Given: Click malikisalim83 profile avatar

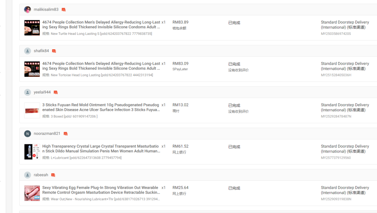Looking at the screenshot, I should click(x=27, y=10).
